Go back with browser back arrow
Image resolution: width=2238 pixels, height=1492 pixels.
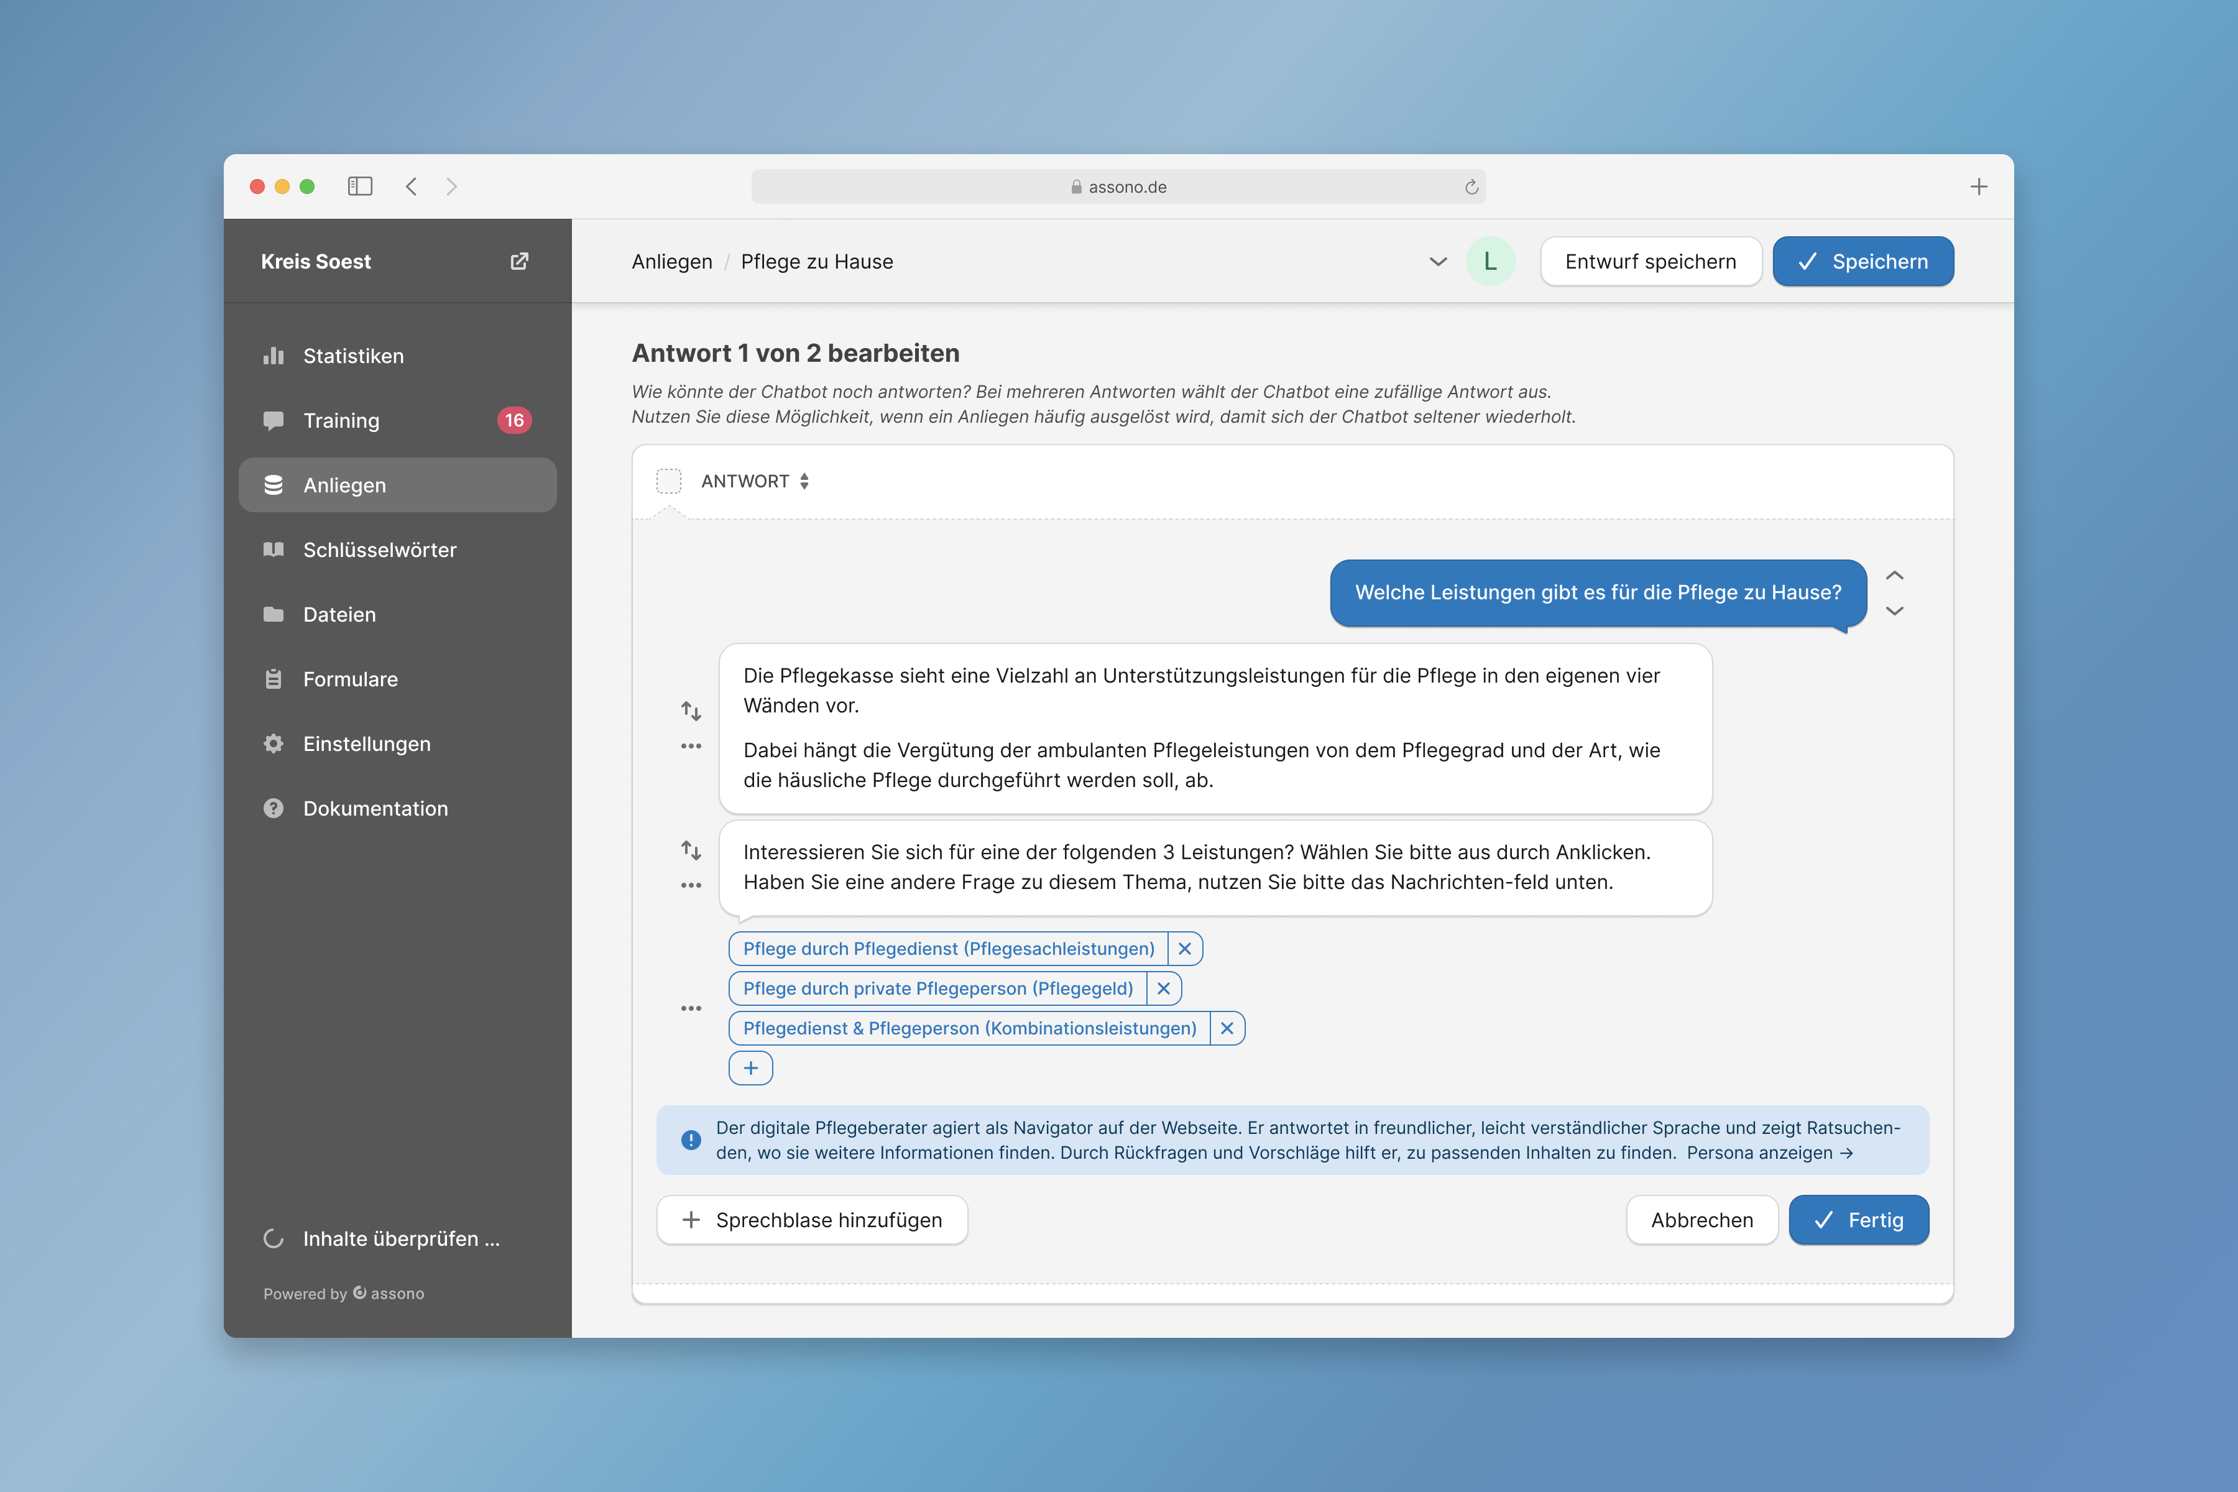pyautogui.click(x=411, y=186)
